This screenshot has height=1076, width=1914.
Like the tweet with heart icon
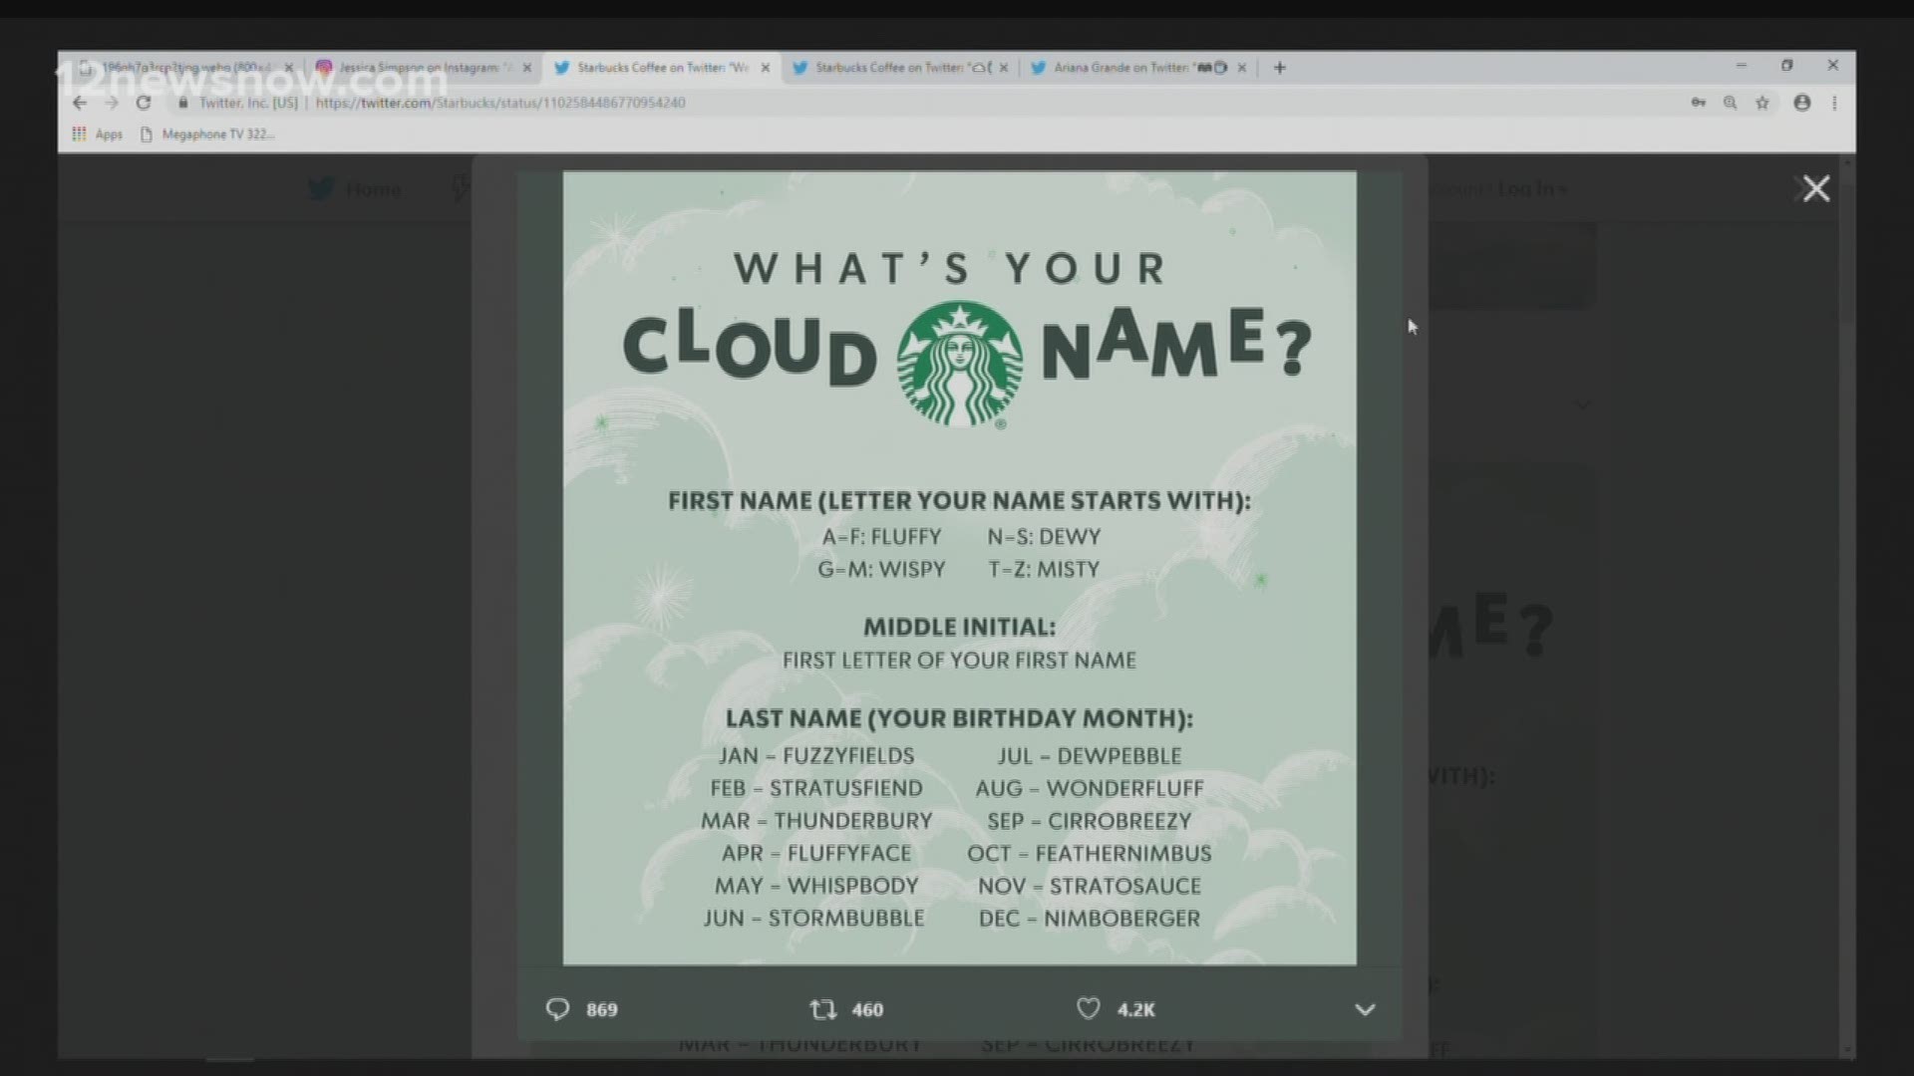click(x=1088, y=1009)
